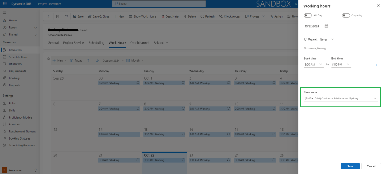Open the Start time 8:00 AM dropdown
Screen dimensions: 384x174
pos(314,65)
